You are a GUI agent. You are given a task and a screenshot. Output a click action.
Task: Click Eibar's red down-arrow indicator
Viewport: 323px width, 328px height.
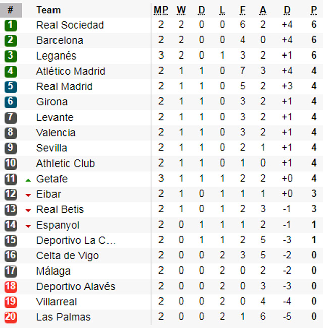28,195
